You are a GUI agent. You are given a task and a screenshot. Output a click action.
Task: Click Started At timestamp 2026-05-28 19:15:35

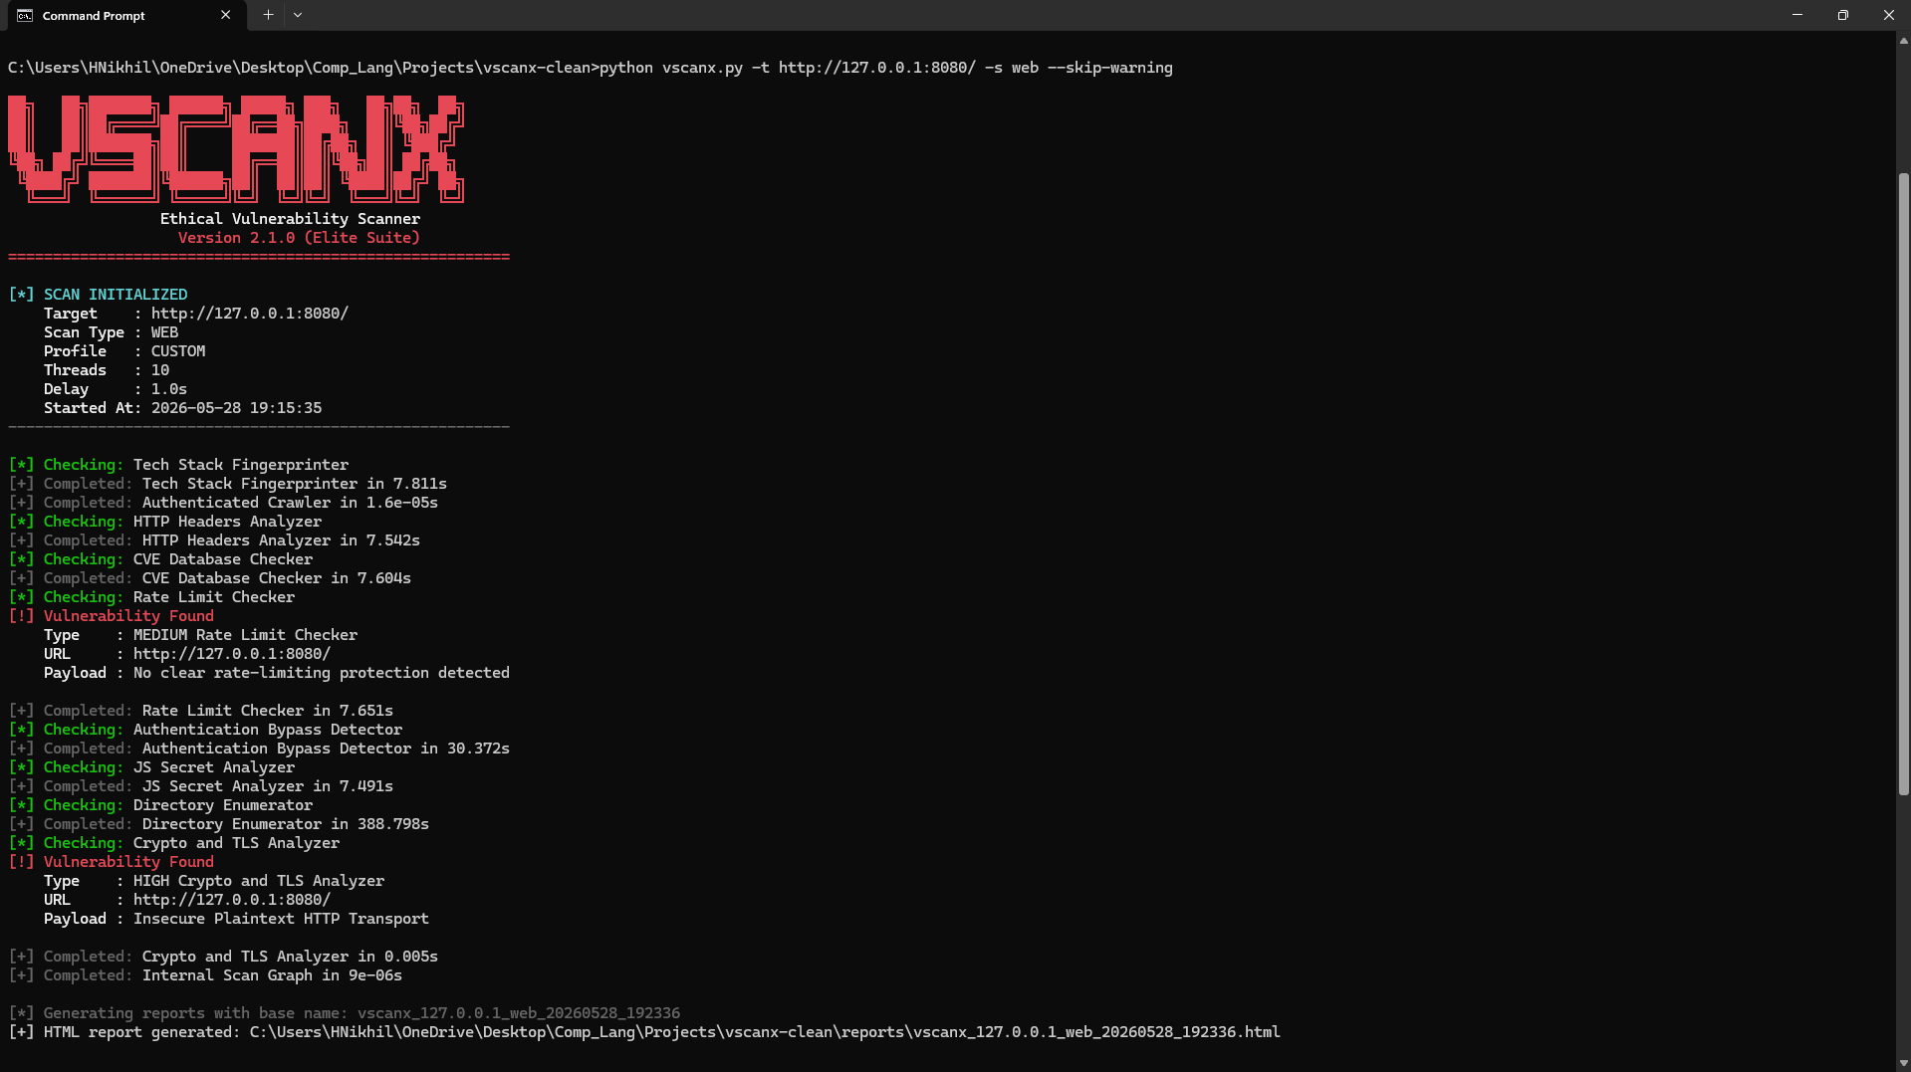237,408
